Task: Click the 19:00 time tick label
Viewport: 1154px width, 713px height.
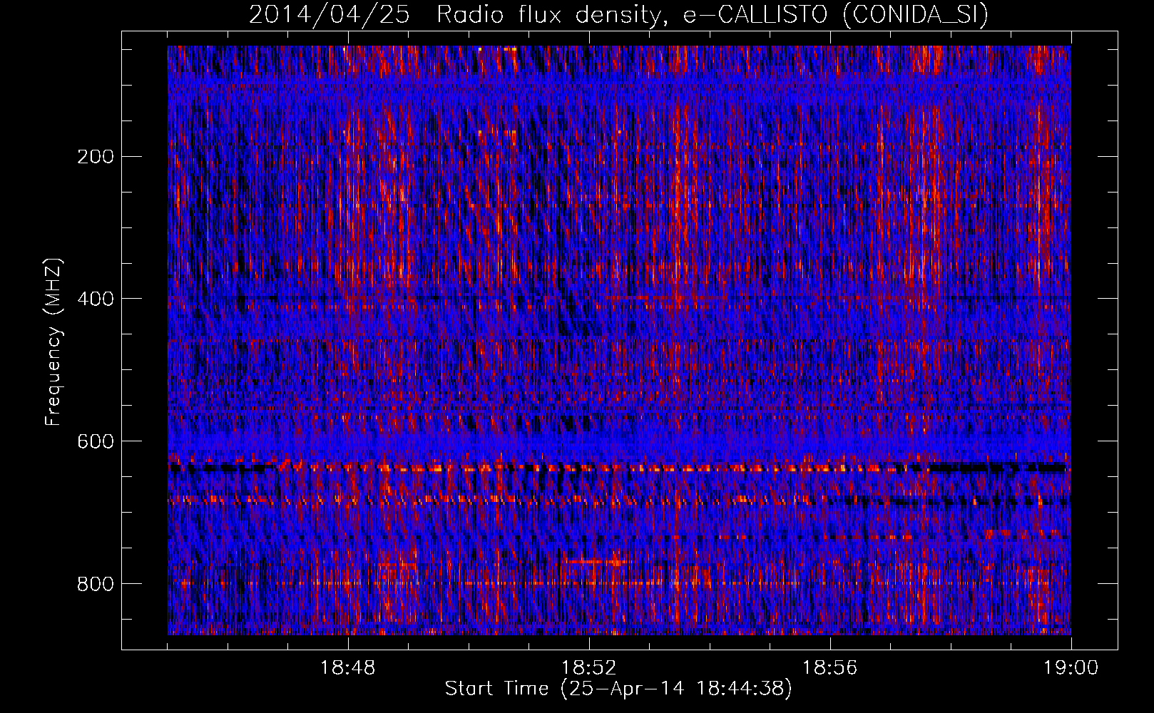Action: click(1071, 668)
